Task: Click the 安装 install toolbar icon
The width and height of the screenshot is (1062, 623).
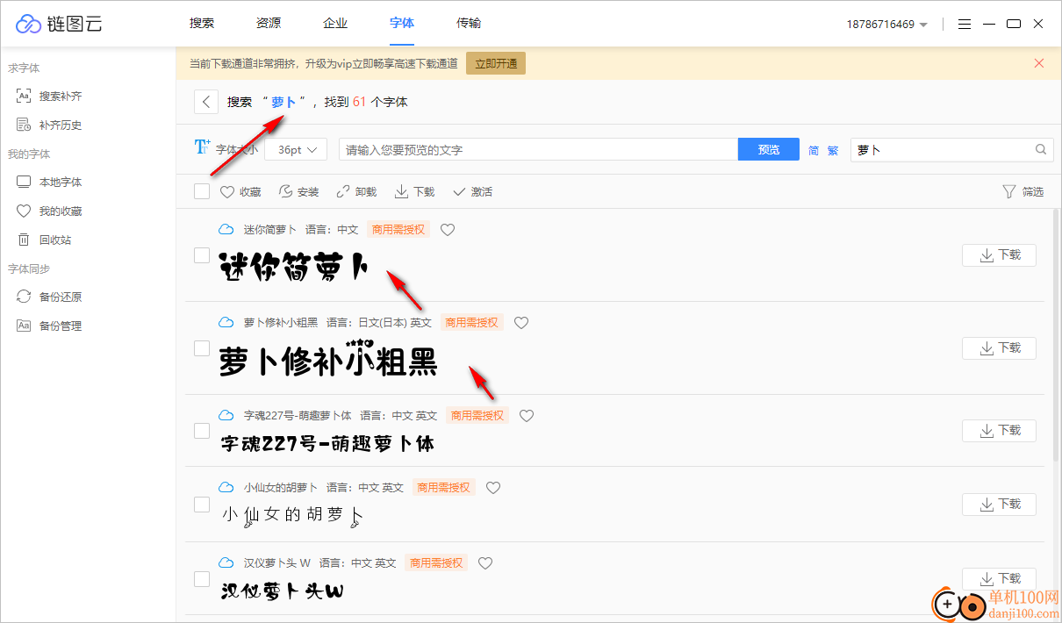Action: click(x=298, y=190)
